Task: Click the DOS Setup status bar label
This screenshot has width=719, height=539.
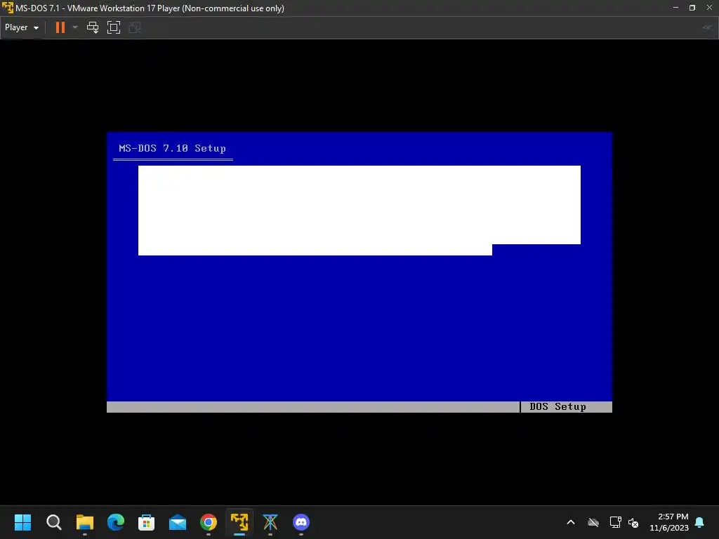Action: click(x=558, y=406)
